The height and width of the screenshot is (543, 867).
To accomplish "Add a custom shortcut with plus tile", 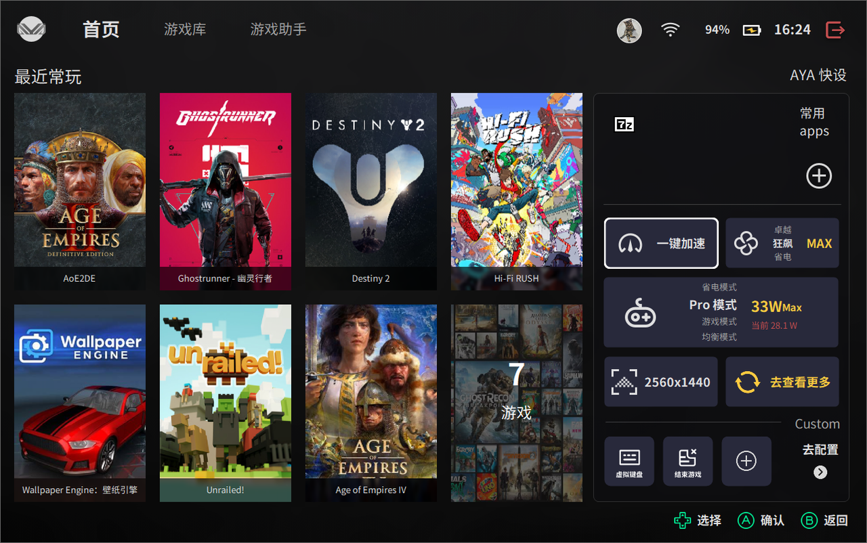I will coord(746,461).
